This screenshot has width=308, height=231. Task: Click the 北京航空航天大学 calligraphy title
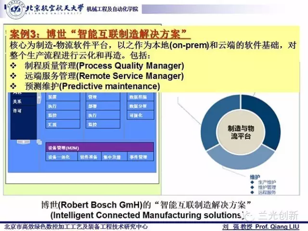click(x=54, y=8)
